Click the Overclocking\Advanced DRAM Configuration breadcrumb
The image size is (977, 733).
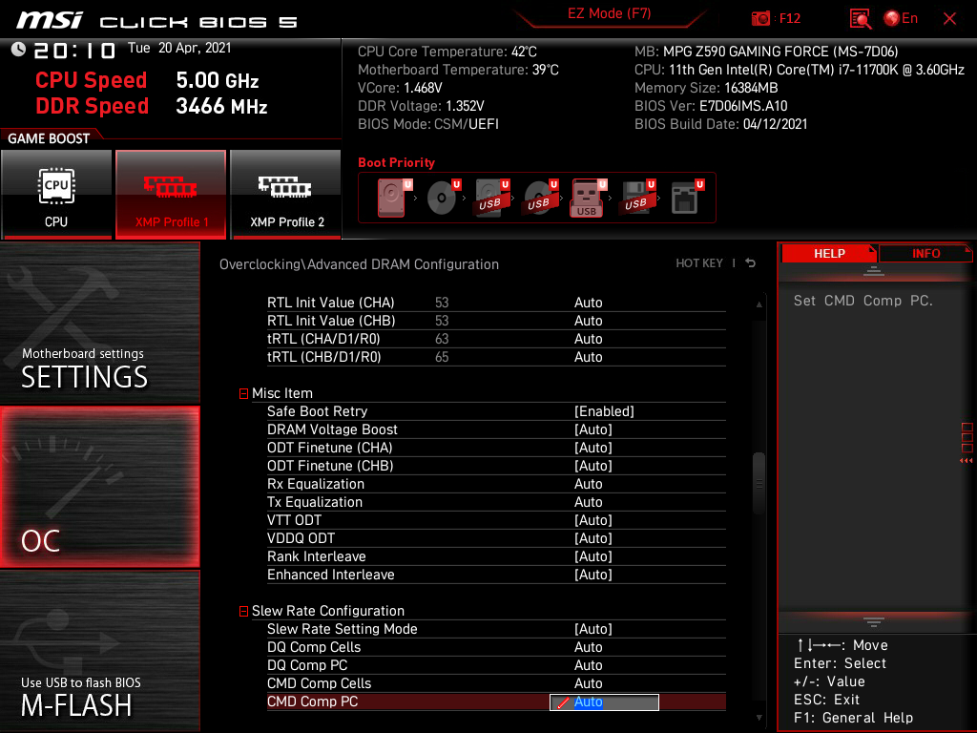click(359, 264)
